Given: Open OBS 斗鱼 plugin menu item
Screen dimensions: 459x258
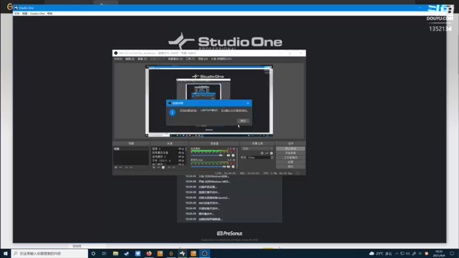Looking at the screenshot, I should tap(221, 59).
